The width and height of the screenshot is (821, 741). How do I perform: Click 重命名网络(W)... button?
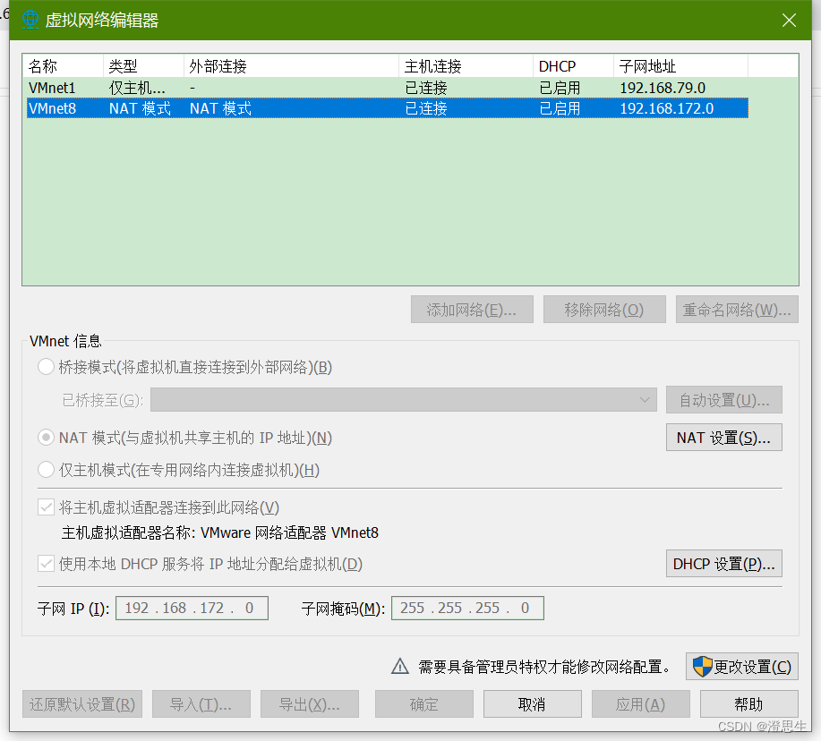tap(737, 310)
